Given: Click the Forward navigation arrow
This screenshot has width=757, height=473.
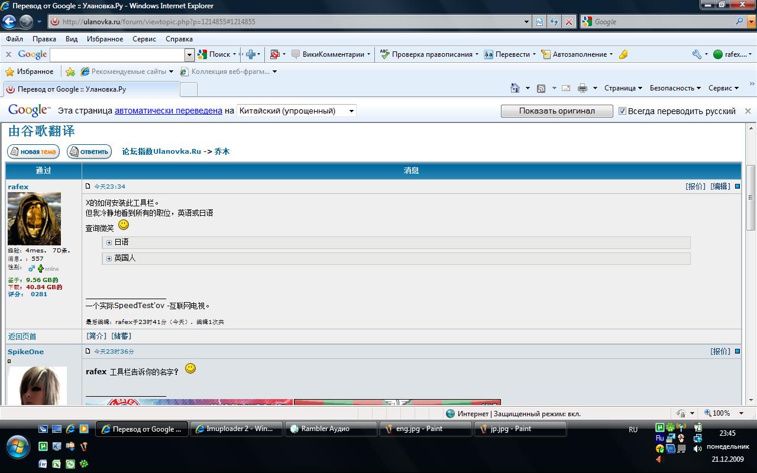Looking at the screenshot, I should [26, 22].
